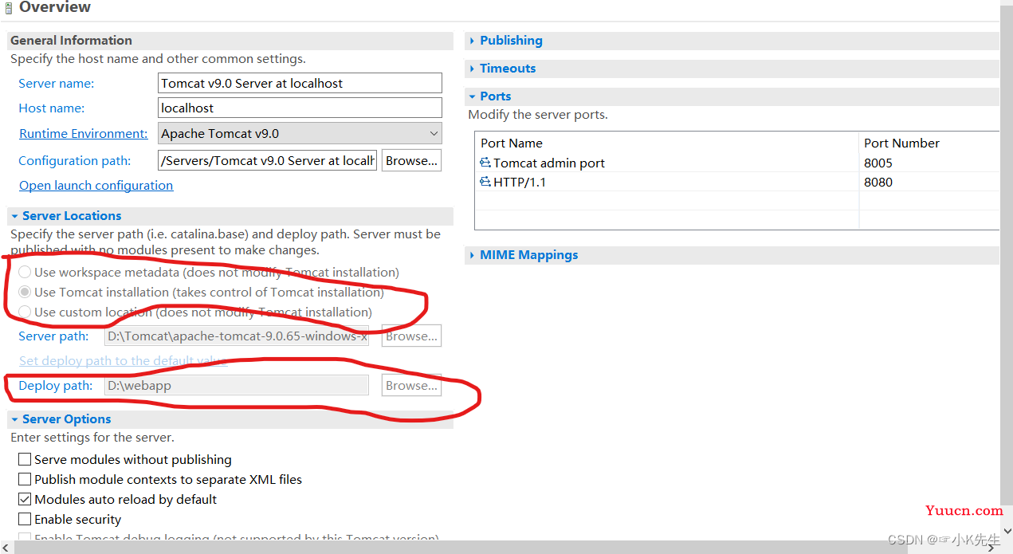Click the General Information section header

(230, 41)
